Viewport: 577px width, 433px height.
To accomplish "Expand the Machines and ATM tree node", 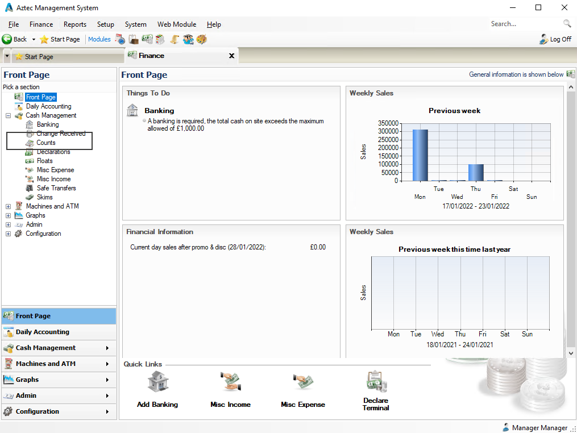I will coord(8,206).
